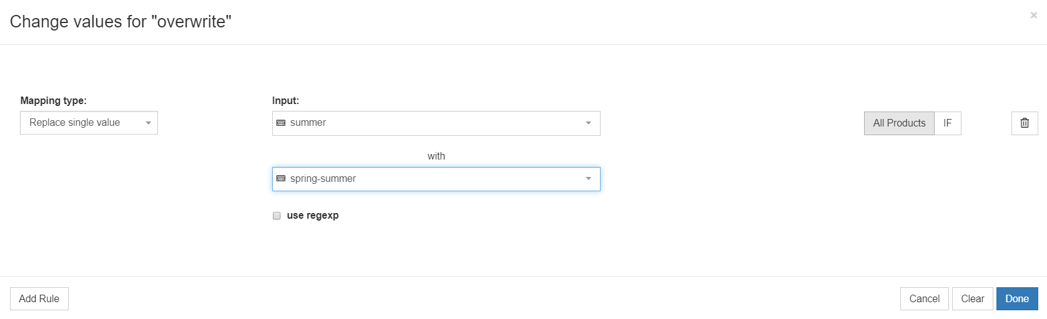The height and width of the screenshot is (319, 1047).
Task: Delete the rule with the trash icon
Action: (1025, 123)
